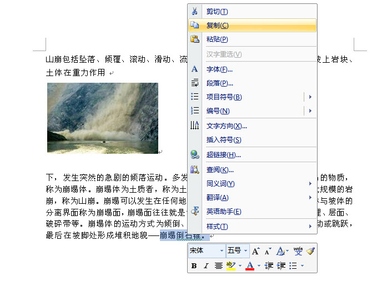Click the scissors icon for 剪切
This screenshot has height=286, width=382.
[195, 11]
